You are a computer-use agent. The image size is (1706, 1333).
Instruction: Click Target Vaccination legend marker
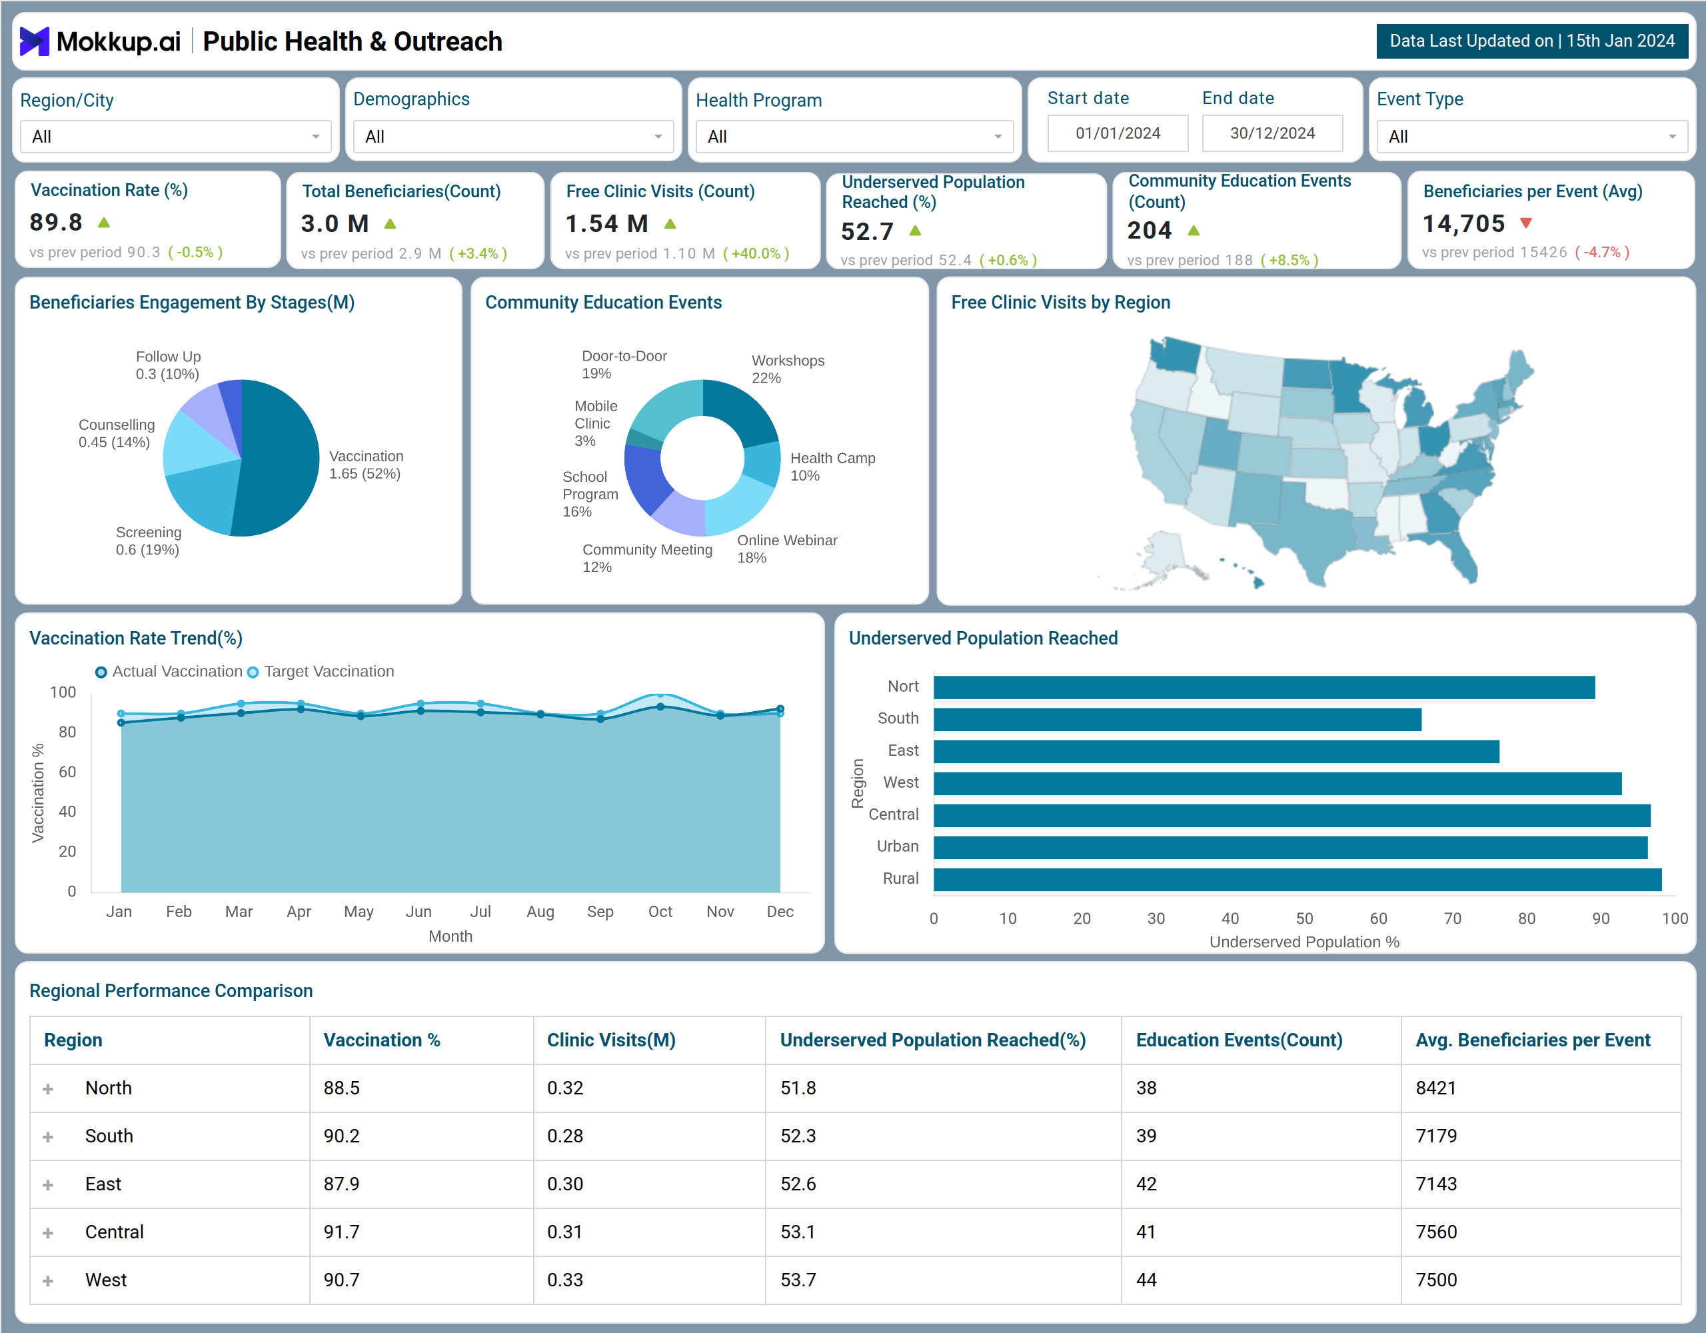point(253,672)
